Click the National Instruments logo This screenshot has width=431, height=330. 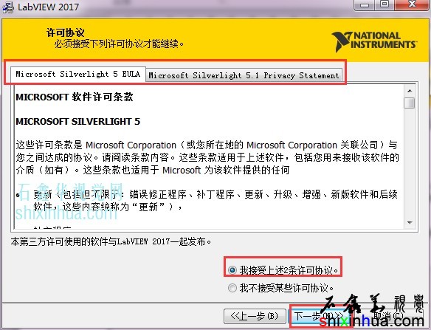(374, 41)
